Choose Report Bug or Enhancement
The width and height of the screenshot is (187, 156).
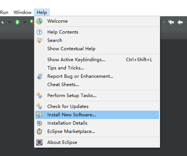pyautogui.click(x=97, y=76)
